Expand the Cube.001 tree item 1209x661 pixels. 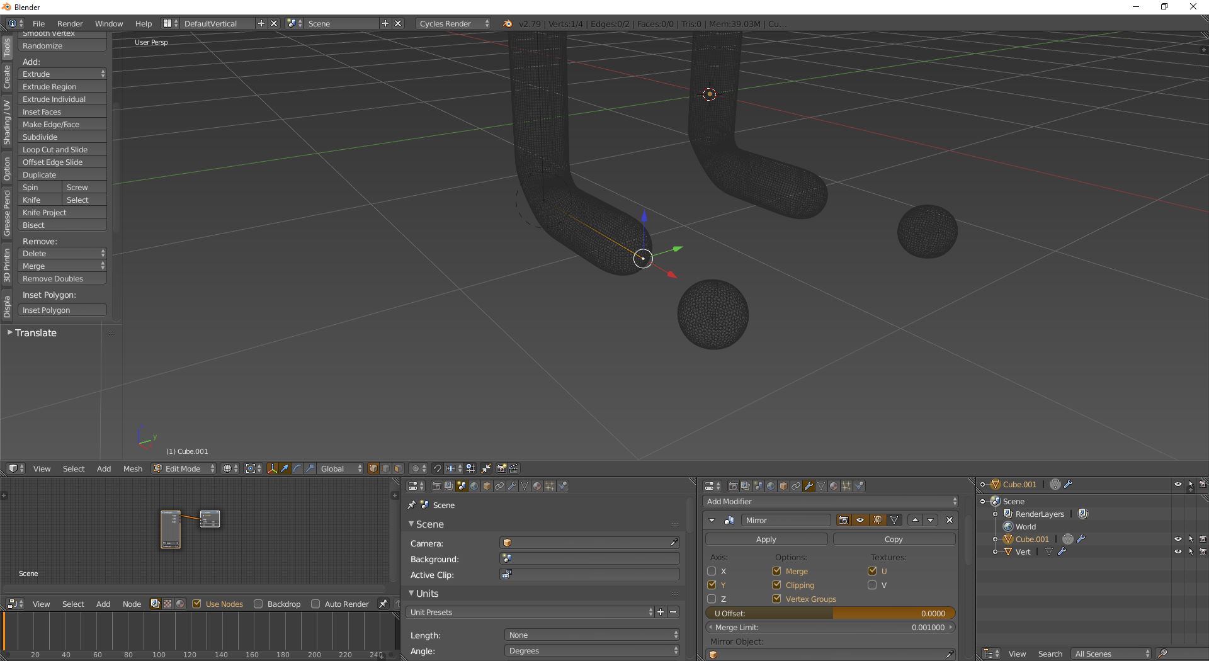click(x=995, y=539)
